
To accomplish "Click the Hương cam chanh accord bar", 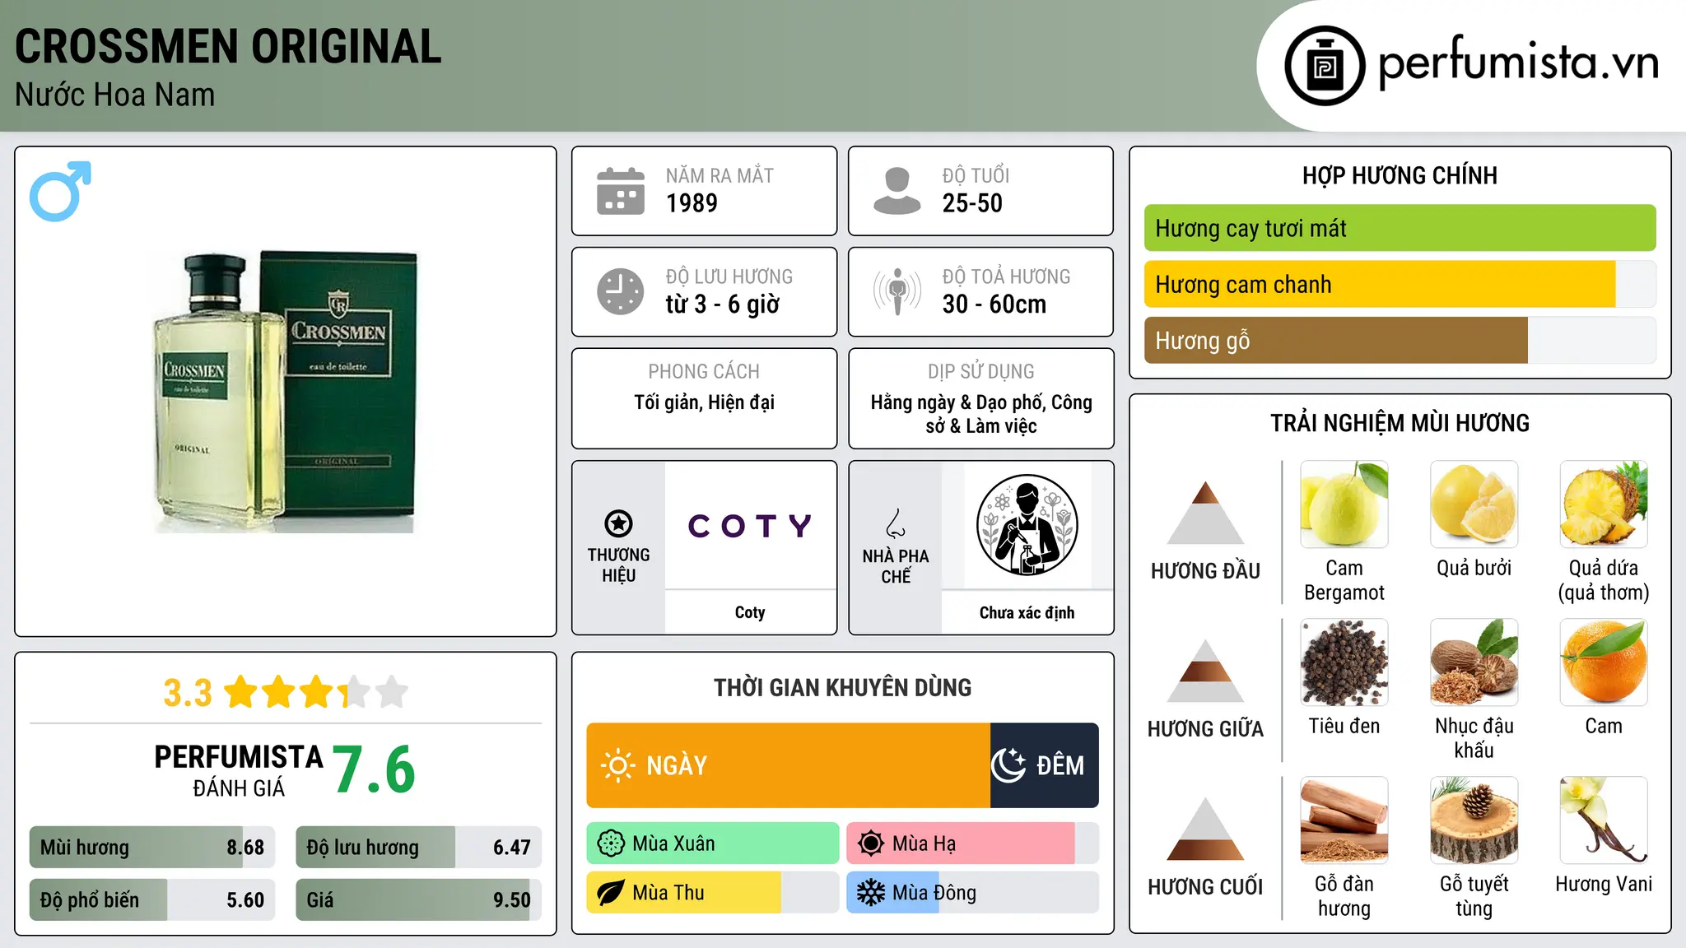I will tap(1400, 284).
